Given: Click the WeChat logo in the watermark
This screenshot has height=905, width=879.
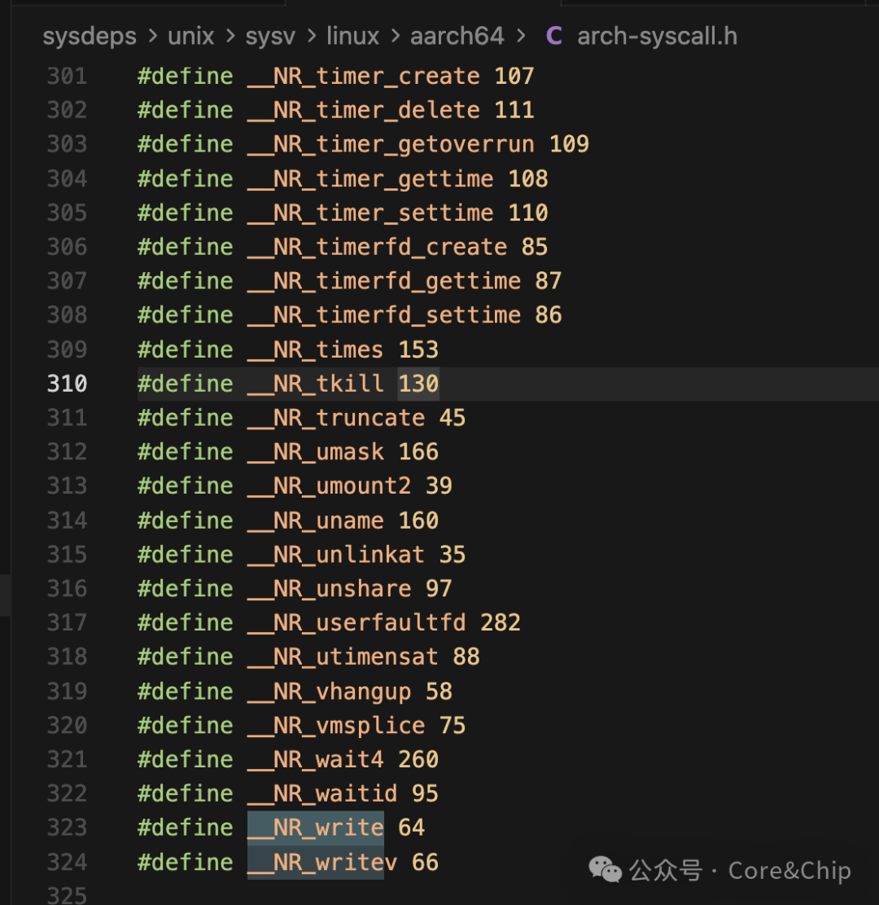Looking at the screenshot, I should point(606,870).
